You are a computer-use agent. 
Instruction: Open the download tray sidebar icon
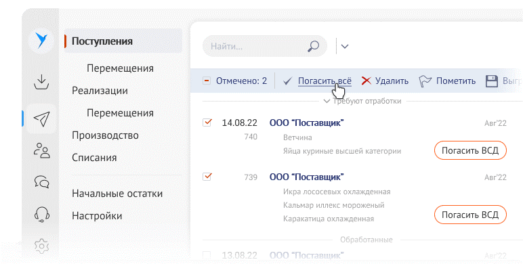click(41, 82)
